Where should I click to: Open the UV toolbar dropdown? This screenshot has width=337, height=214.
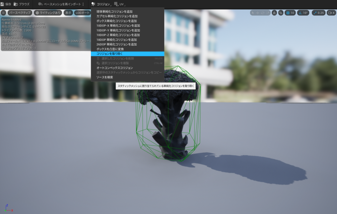click(x=120, y=4)
